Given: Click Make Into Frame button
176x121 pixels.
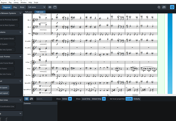Looking at the screenshot, I should tap(7, 74).
